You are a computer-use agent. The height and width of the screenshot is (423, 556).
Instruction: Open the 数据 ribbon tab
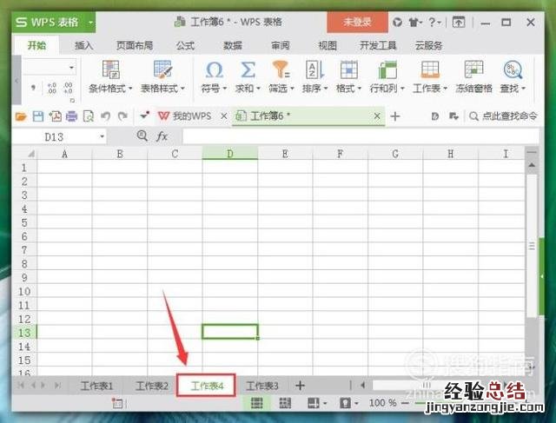point(233,45)
